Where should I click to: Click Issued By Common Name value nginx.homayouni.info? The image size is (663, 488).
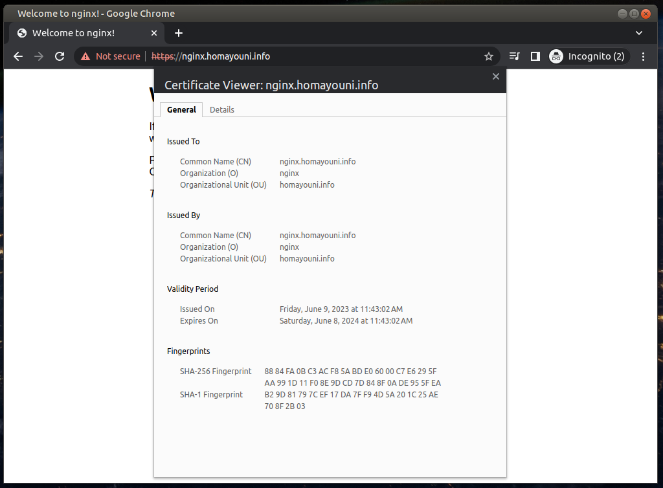click(317, 236)
